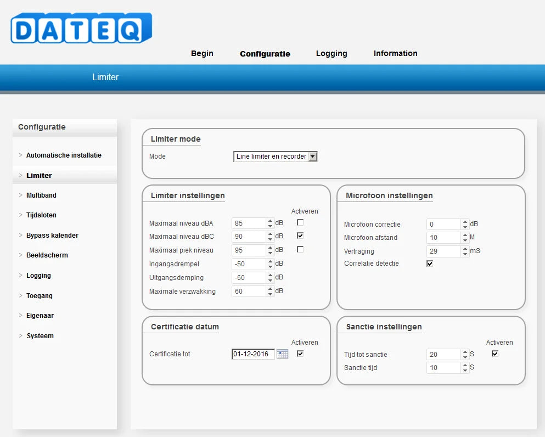
Task: Open the limiter Mode dropdown
Action: click(x=313, y=156)
